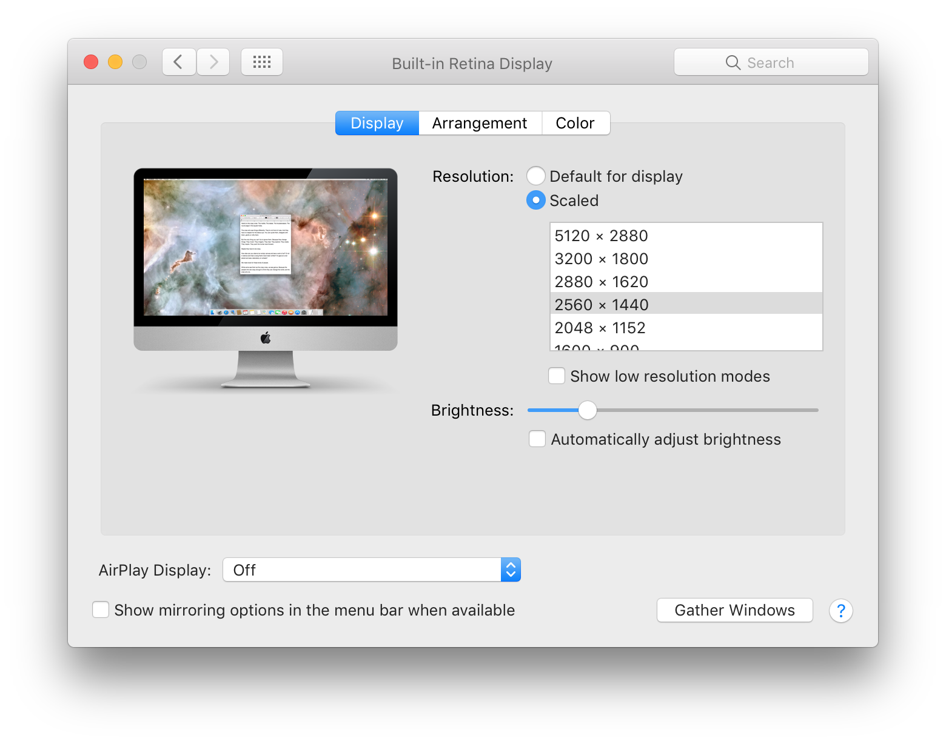The width and height of the screenshot is (946, 744).
Task: Click the iMac display preview thumbnail
Action: [266, 279]
